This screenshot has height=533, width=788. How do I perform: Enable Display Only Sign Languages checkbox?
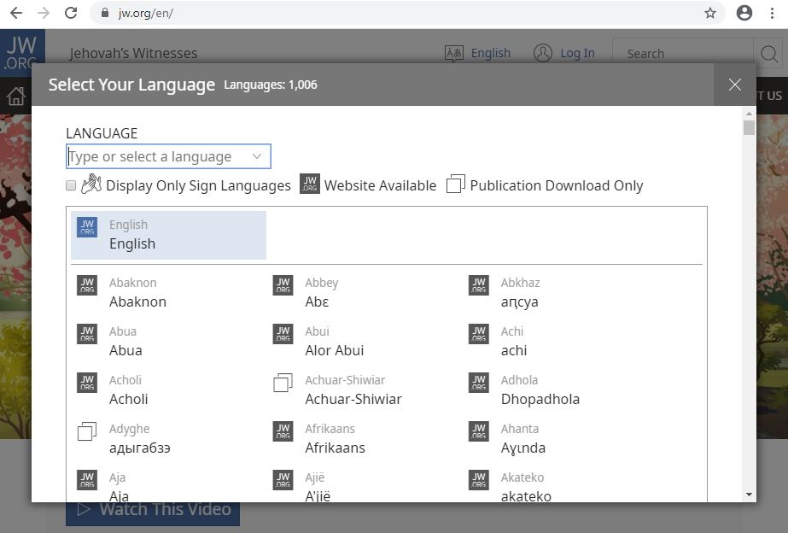[72, 185]
